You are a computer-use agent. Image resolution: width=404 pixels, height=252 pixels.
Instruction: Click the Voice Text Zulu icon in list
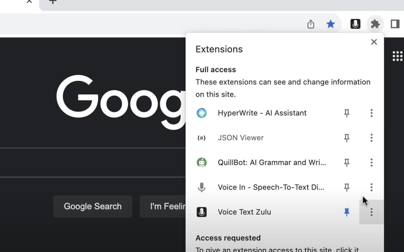coord(202,212)
